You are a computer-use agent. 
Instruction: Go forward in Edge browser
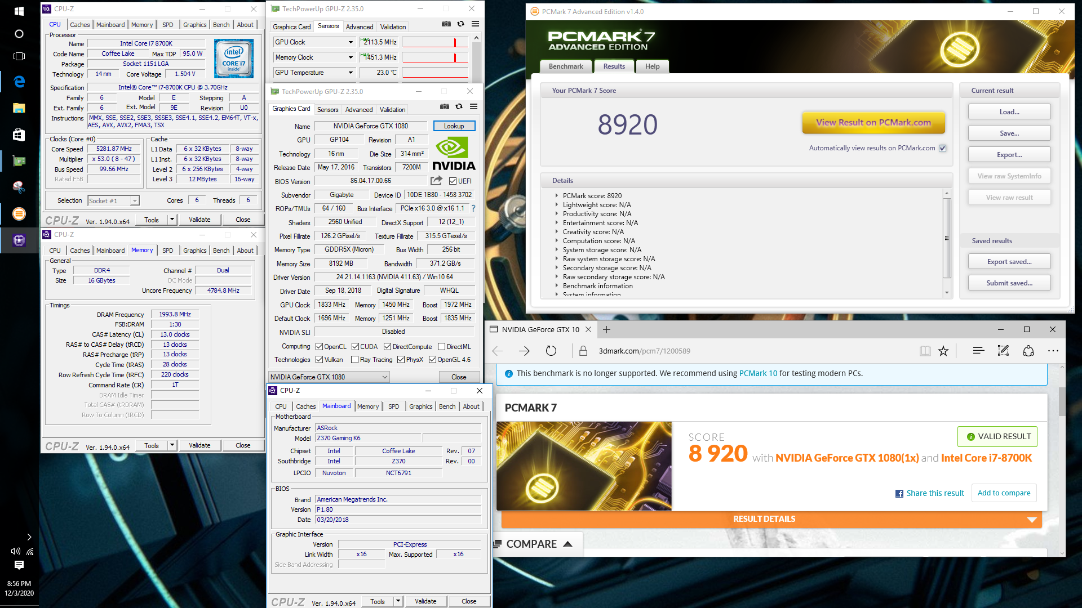click(524, 351)
